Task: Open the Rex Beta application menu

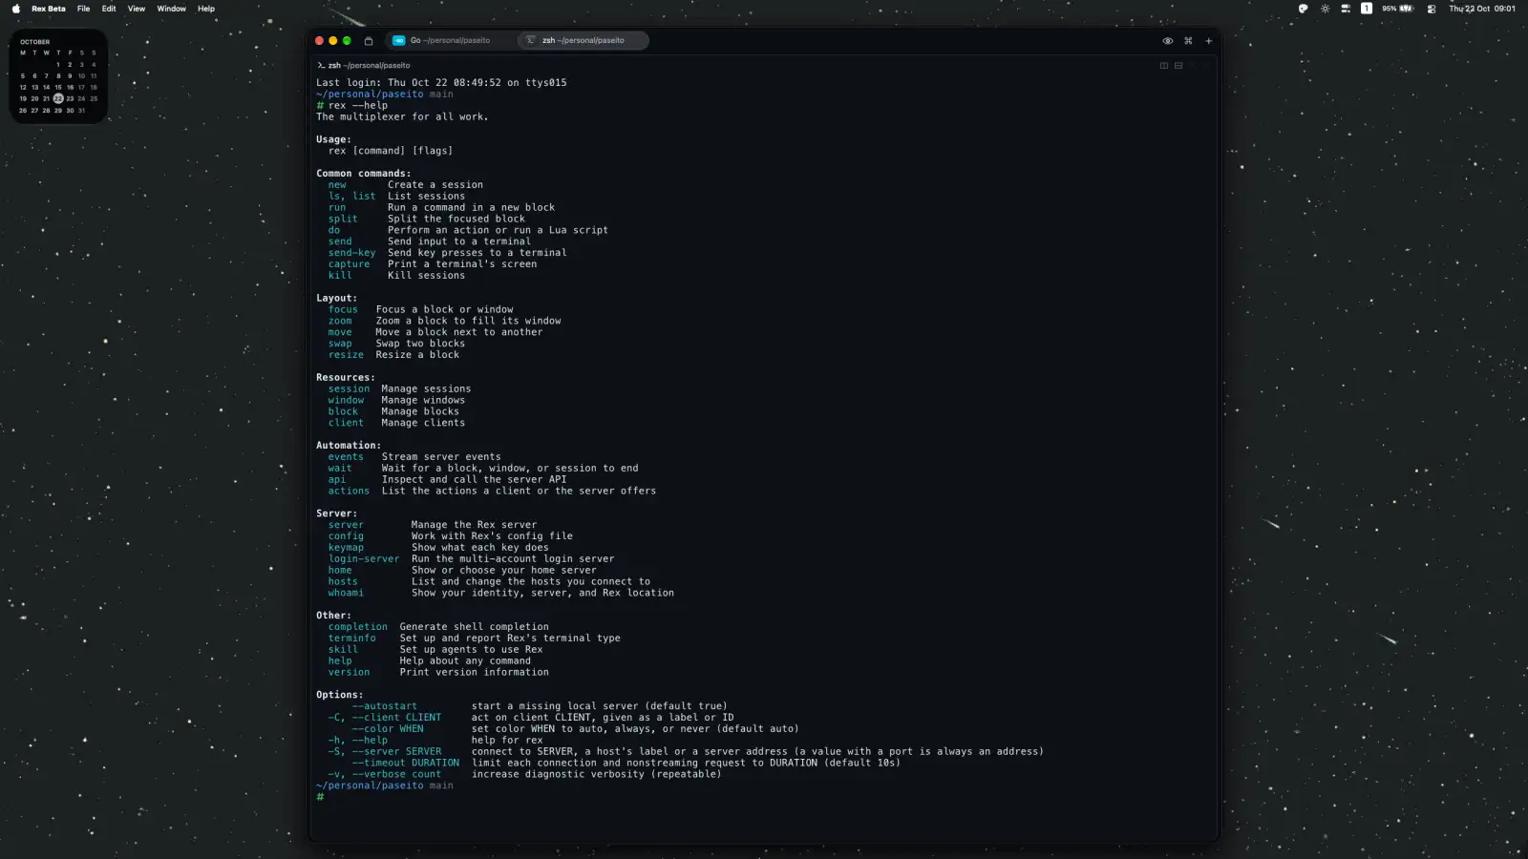Action: click(x=49, y=9)
